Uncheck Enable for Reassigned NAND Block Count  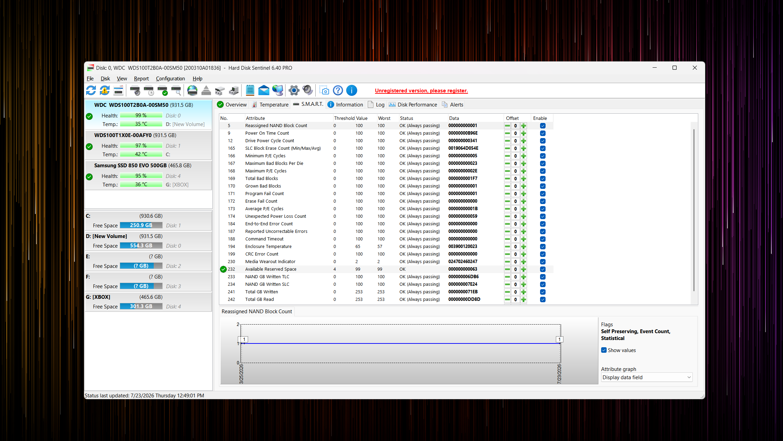pyautogui.click(x=543, y=126)
